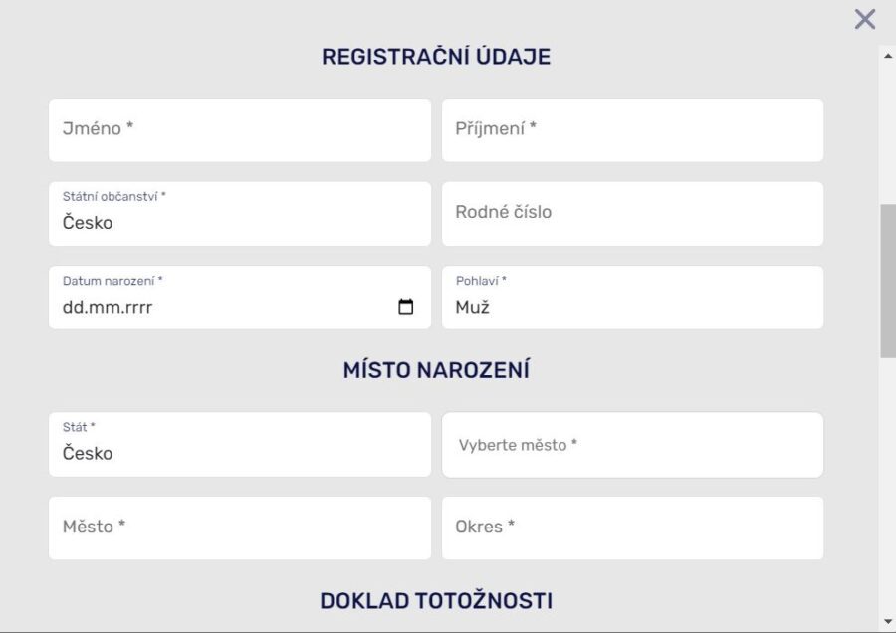
Task: Select the Rodné číslo field
Action: click(x=632, y=214)
